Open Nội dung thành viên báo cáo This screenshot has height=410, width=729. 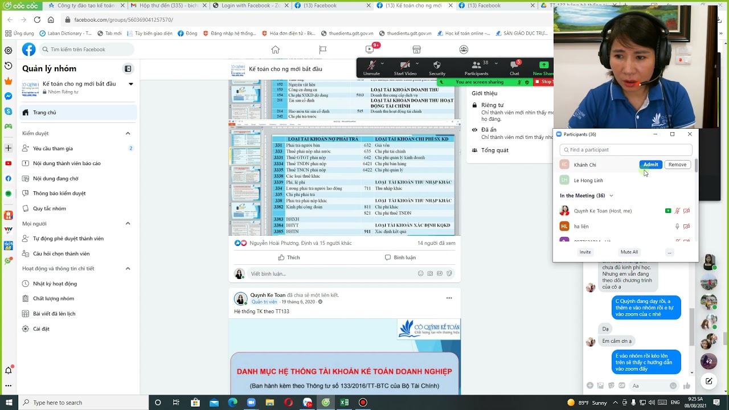pos(79,163)
